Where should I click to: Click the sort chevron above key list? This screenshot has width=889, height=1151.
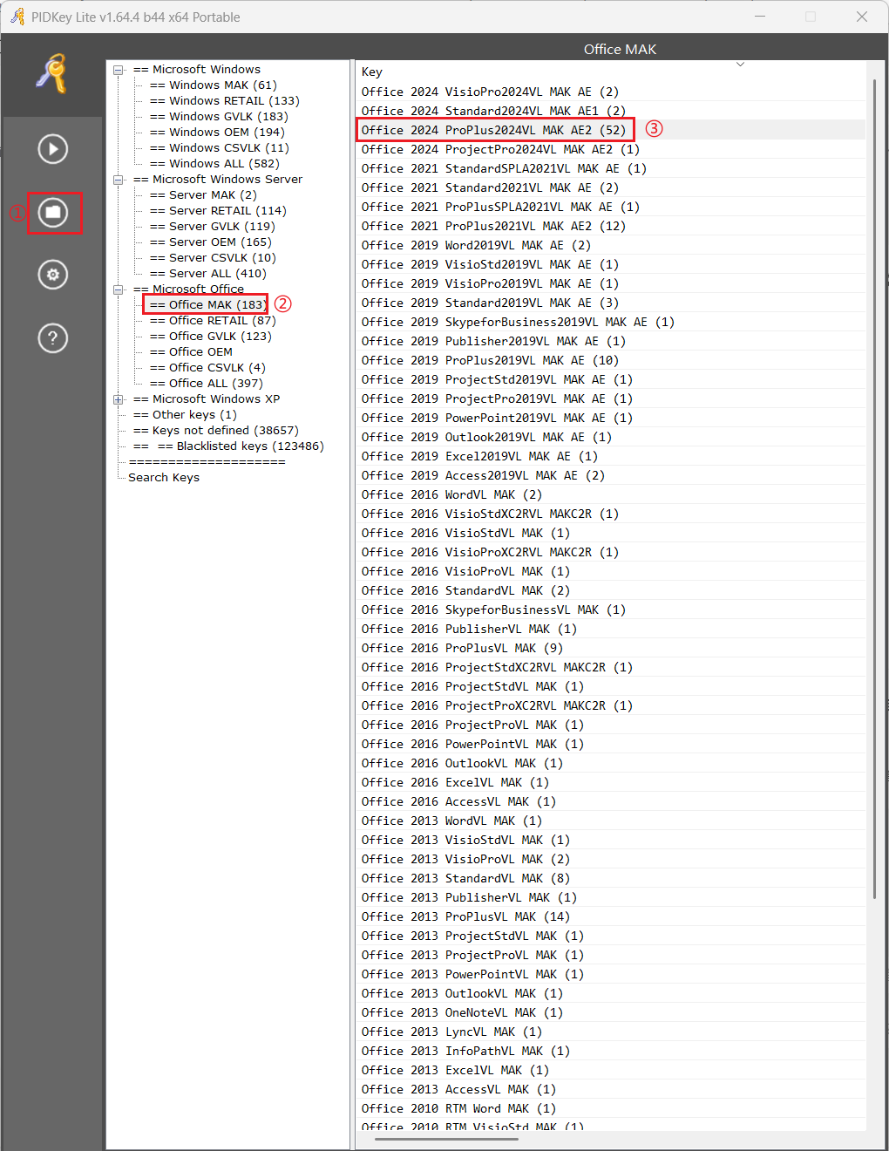tap(740, 65)
